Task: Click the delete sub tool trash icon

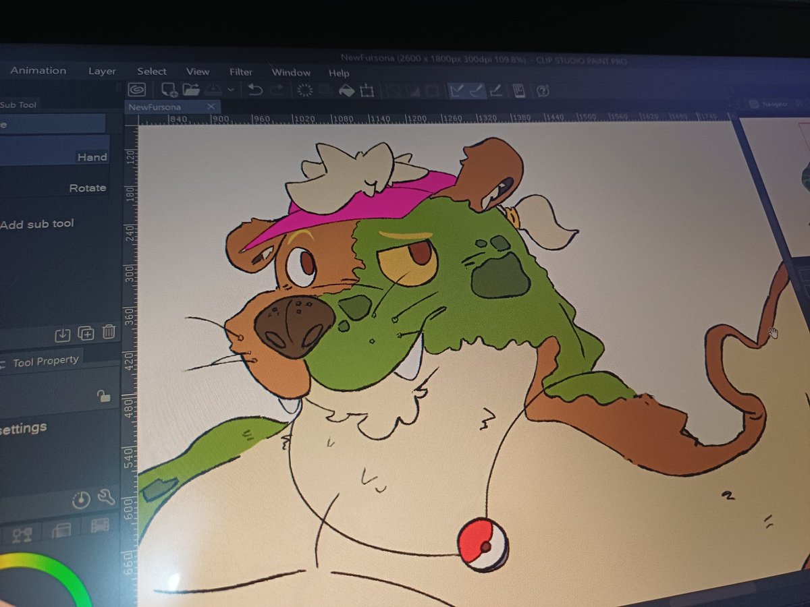Action: (108, 332)
